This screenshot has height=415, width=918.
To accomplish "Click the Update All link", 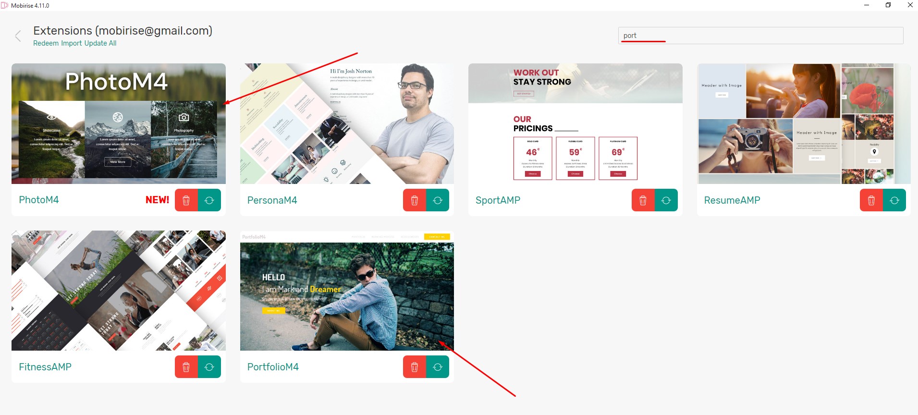I will point(100,43).
